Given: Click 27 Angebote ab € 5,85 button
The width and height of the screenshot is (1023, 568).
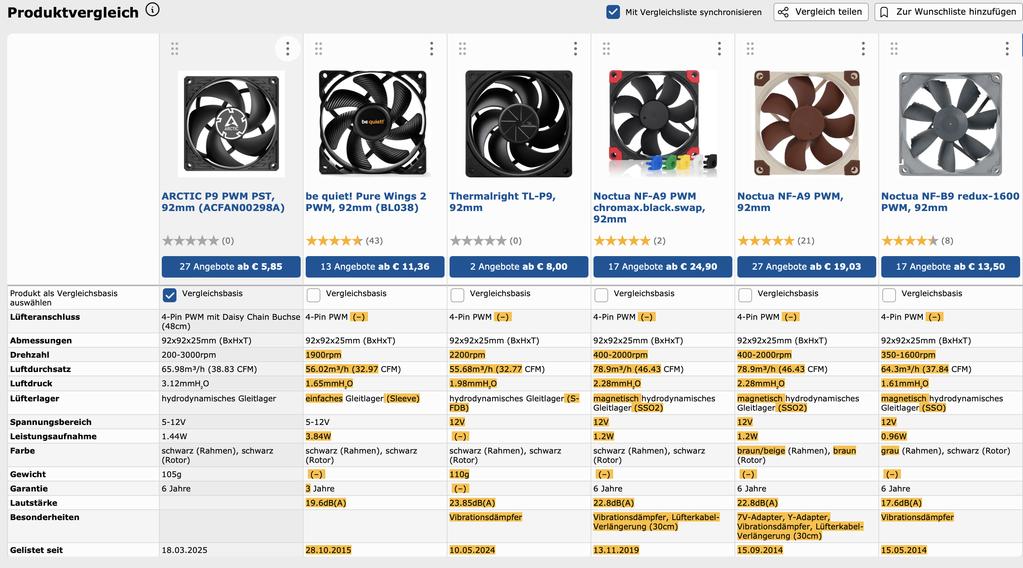Looking at the screenshot, I should [231, 266].
